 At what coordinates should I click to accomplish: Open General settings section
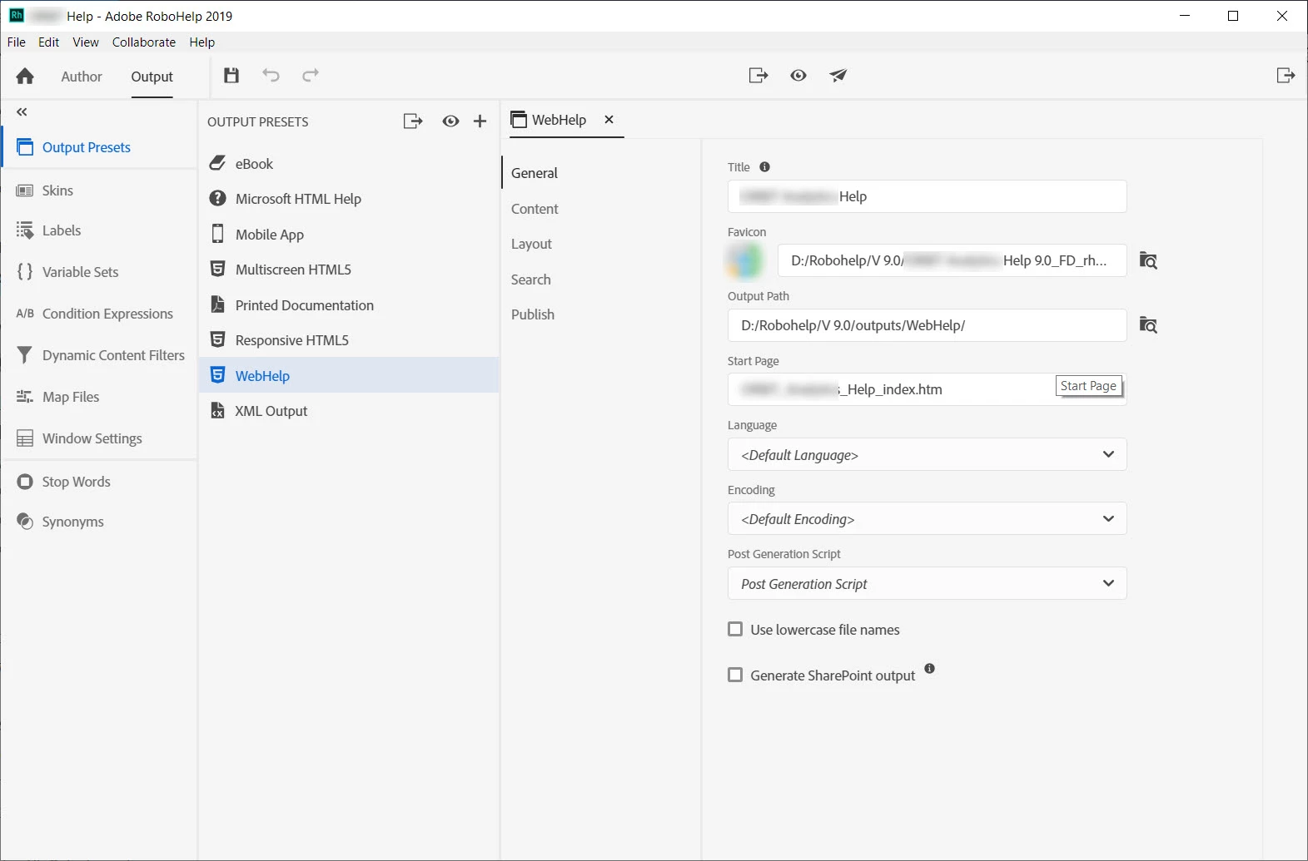pos(535,173)
